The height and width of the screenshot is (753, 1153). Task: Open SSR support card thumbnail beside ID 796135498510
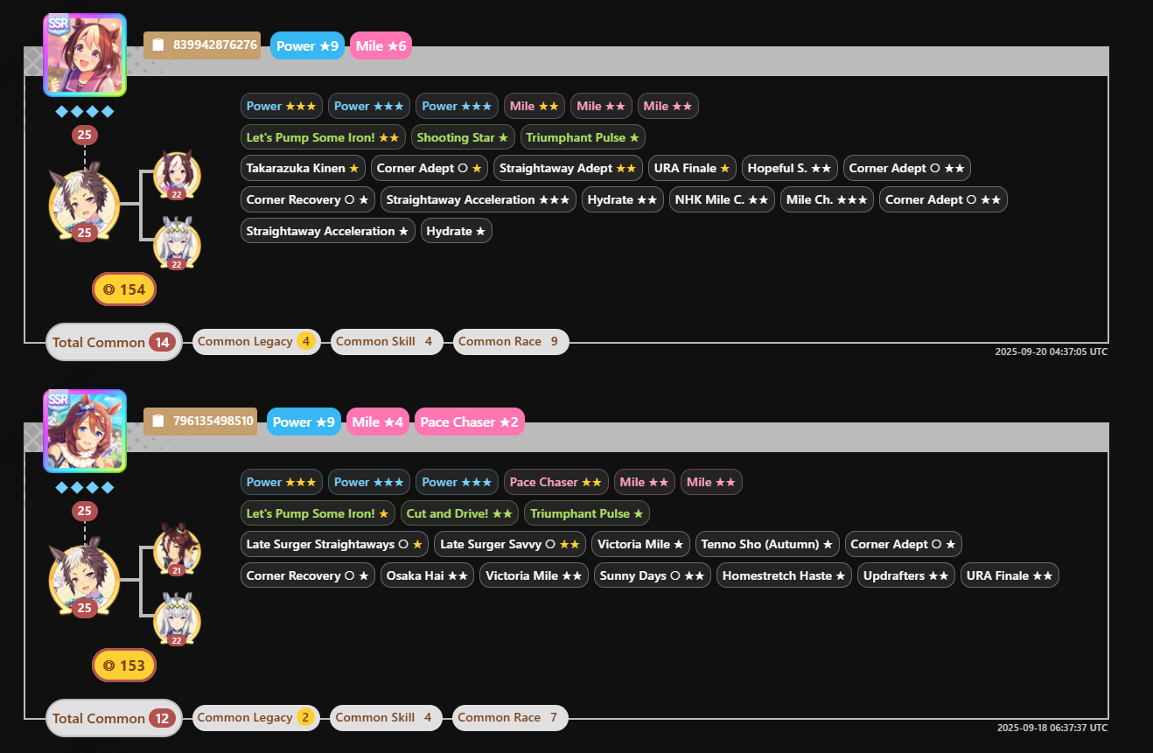tap(85, 430)
